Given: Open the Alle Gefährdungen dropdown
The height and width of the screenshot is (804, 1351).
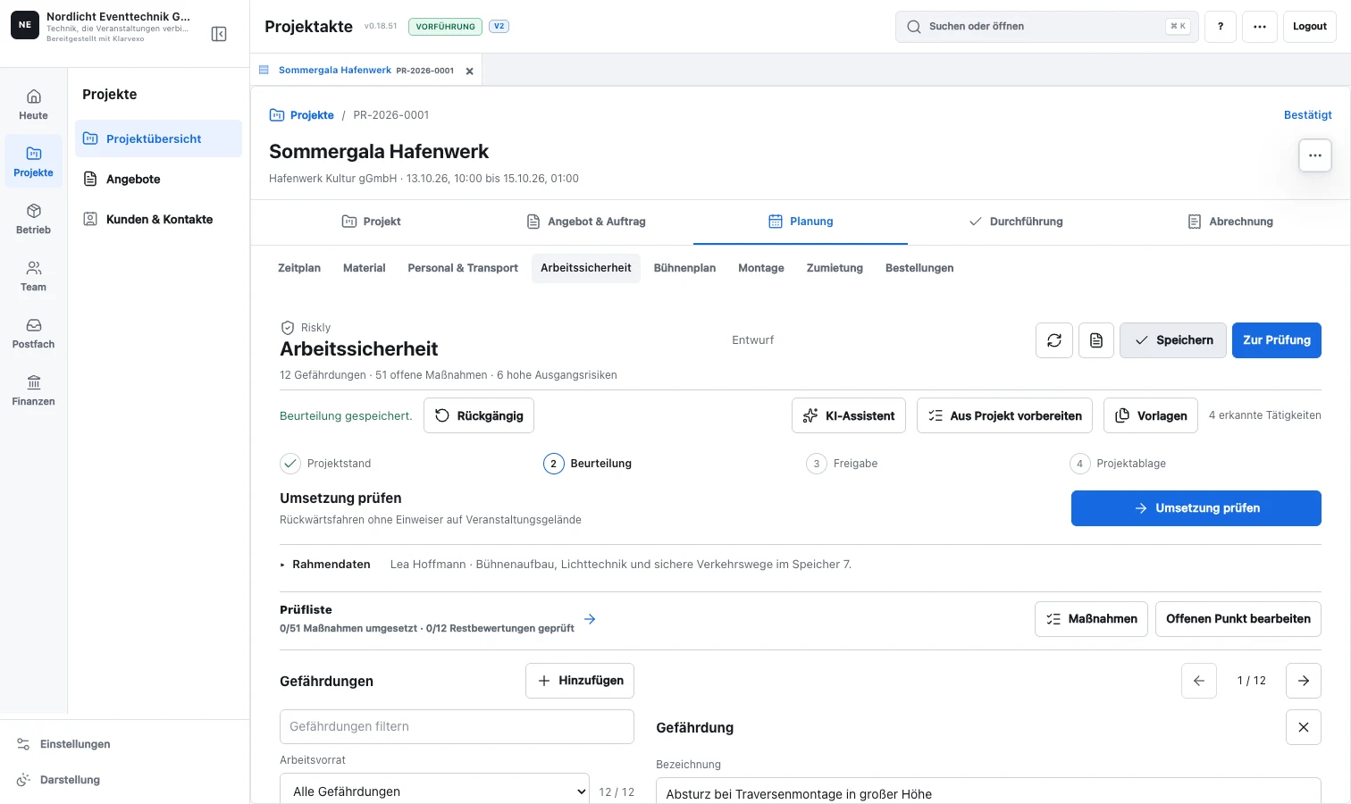Looking at the screenshot, I should pos(434,791).
